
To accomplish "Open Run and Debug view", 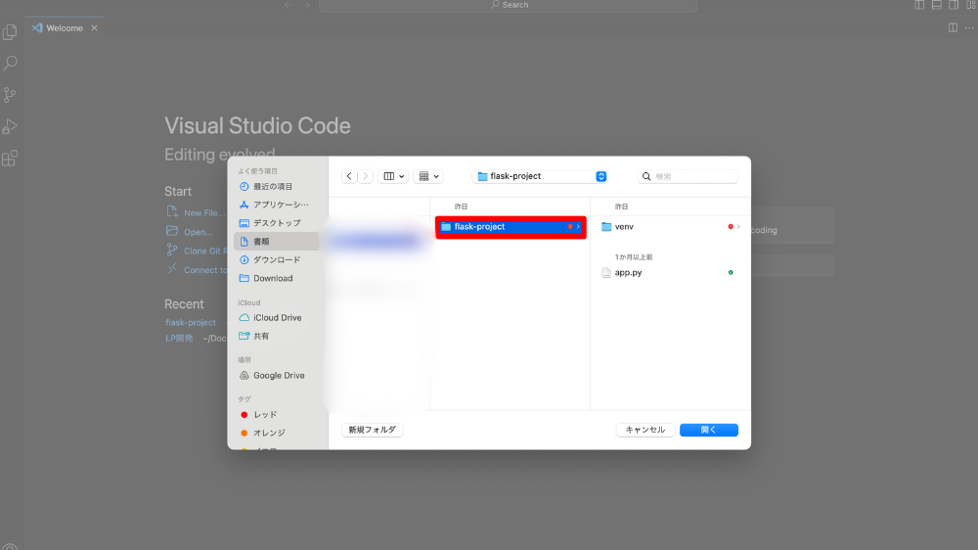I will 10,126.
